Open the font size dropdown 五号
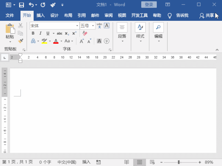The height and width of the screenshot is (166, 222). tap(93, 26)
